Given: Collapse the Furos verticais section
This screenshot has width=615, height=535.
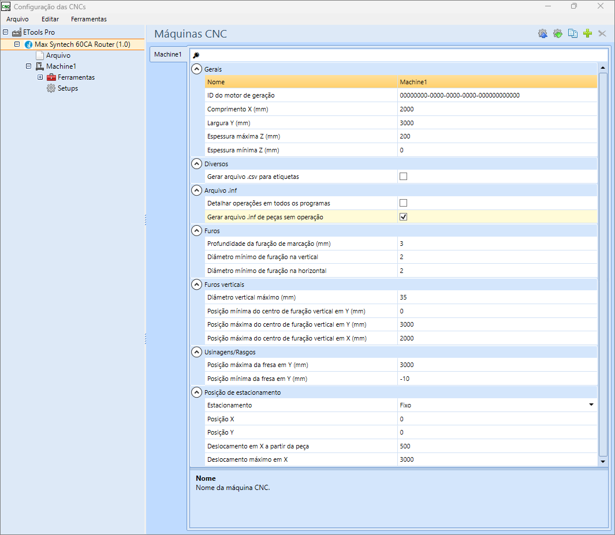Looking at the screenshot, I should pyautogui.click(x=196, y=284).
